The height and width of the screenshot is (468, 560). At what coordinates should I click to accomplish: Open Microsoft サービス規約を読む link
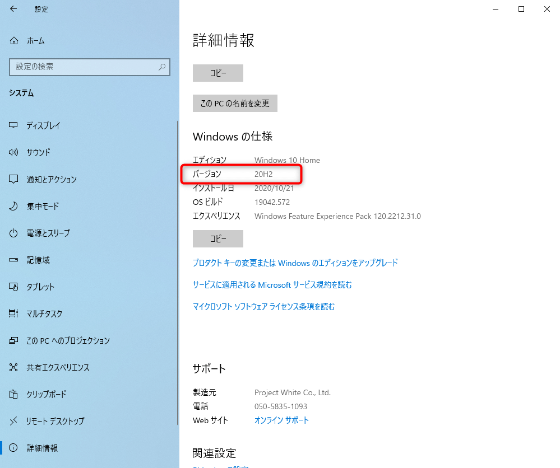[x=272, y=284]
